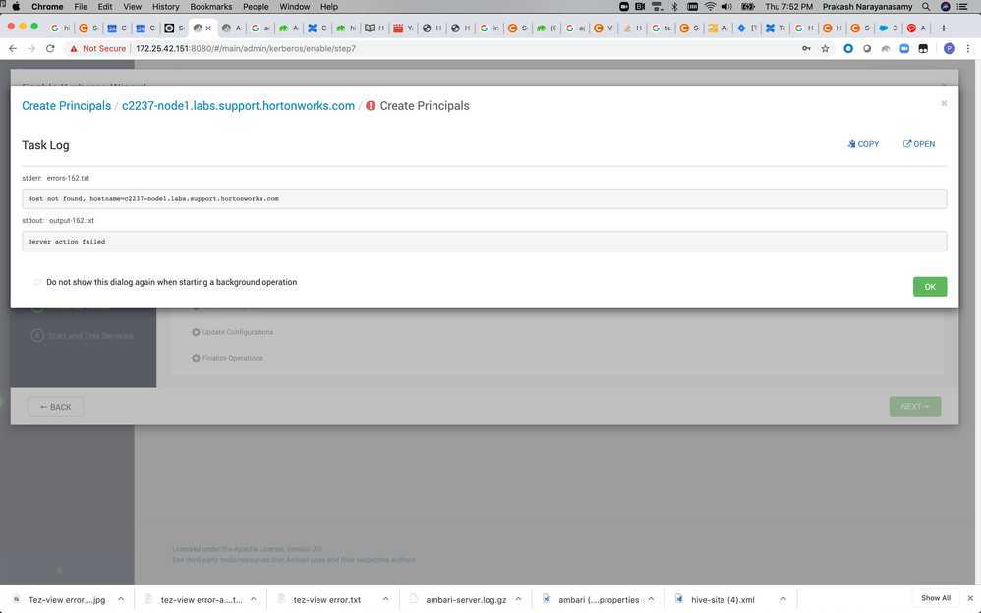Open the Apple menu
Image resolution: width=981 pixels, height=613 pixels.
[17, 6]
